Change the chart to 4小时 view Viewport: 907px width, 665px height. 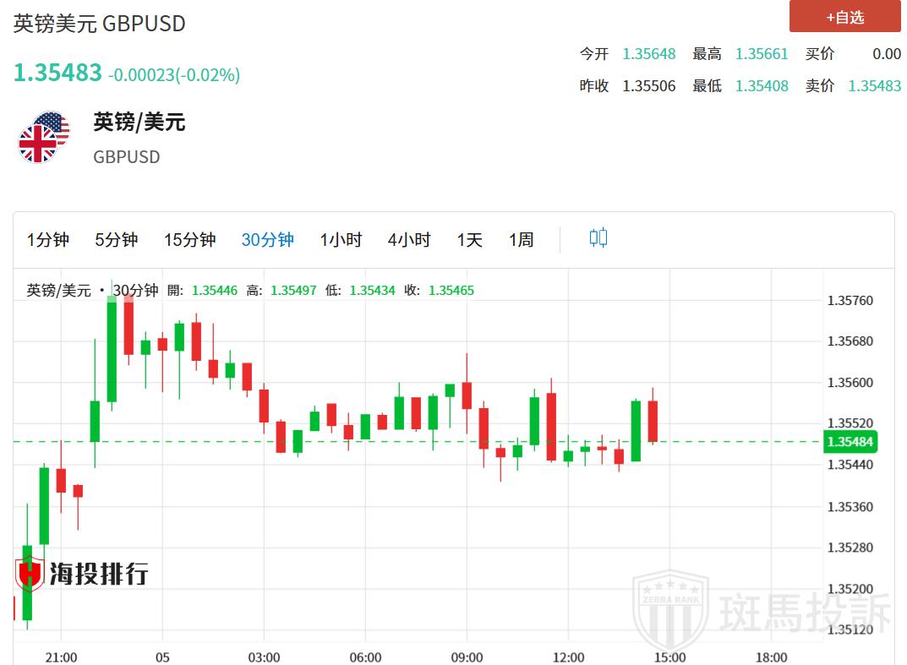pos(409,240)
